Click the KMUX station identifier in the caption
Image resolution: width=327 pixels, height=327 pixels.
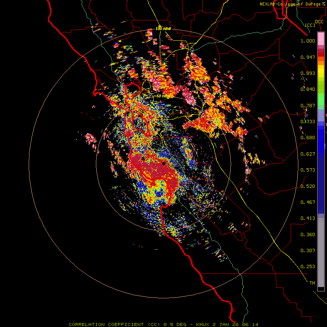tap(203, 324)
